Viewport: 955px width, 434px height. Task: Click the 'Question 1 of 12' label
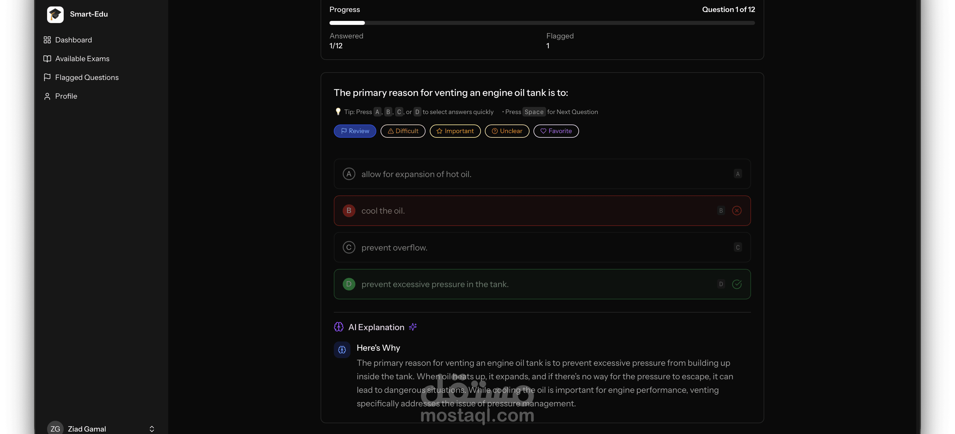(729, 10)
